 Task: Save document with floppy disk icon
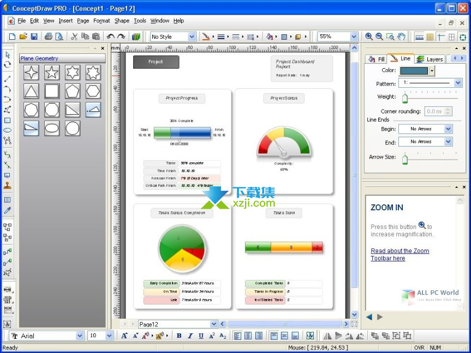pos(34,36)
